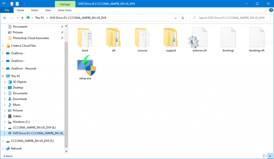Click the Manage contextual tab

pos(65,4)
